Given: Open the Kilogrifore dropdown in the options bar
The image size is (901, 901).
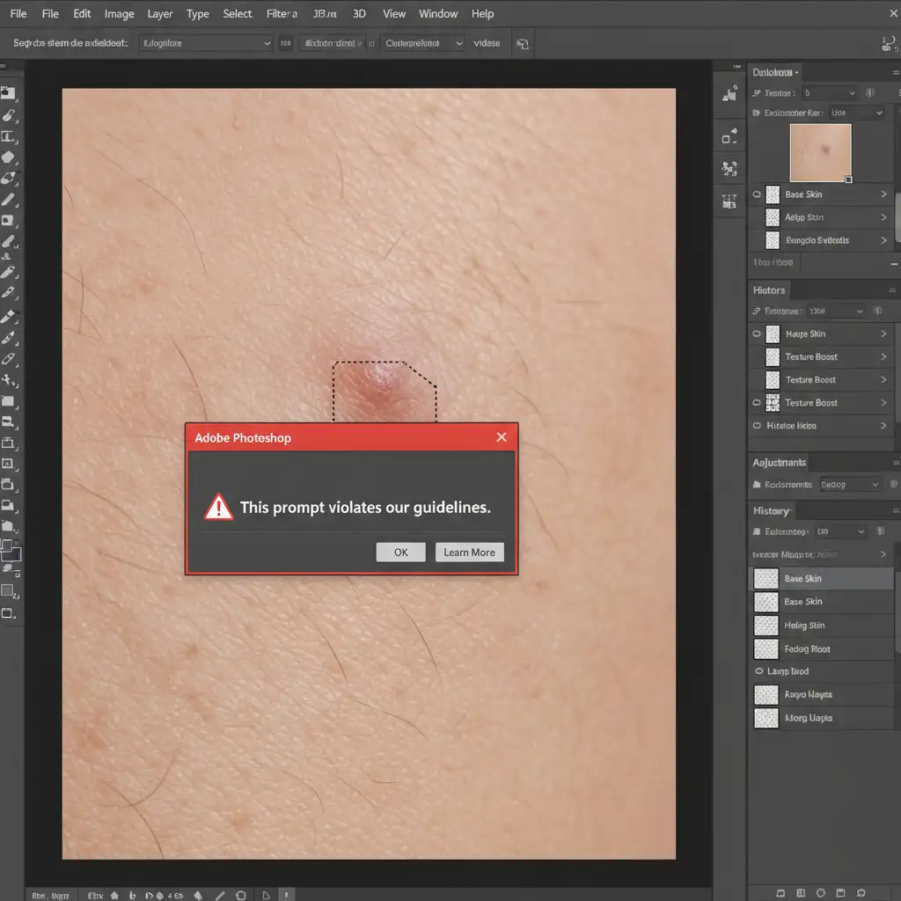Looking at the screenshot, I should pos(207,43).
